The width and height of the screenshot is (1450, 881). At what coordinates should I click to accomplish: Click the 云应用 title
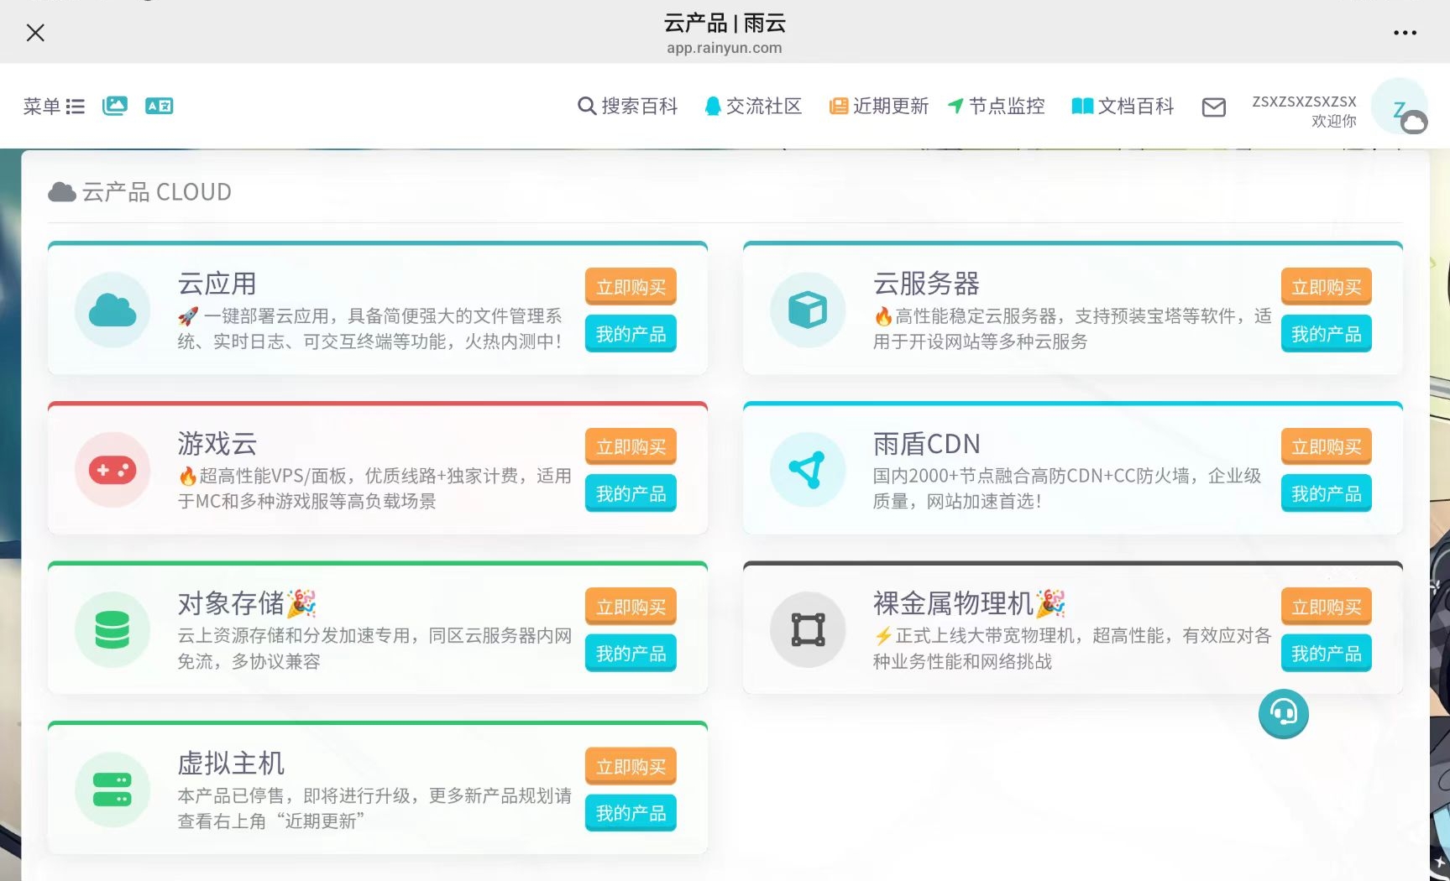click(x=217, y=284)
